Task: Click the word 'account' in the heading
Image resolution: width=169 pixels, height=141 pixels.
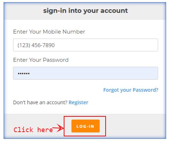Action: point(114,11)
